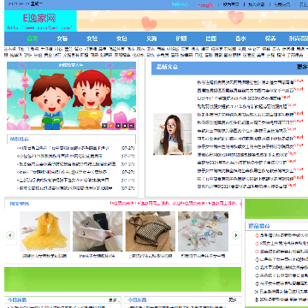
Task: Open the last article under the cartoon banner
Action: (x=64, y=188)
